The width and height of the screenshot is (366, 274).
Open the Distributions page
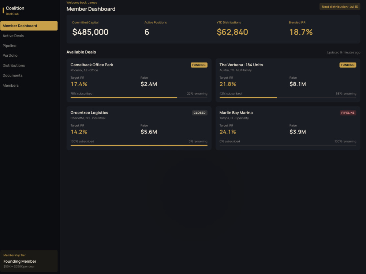pyautogui.click(x=14, y=65)
